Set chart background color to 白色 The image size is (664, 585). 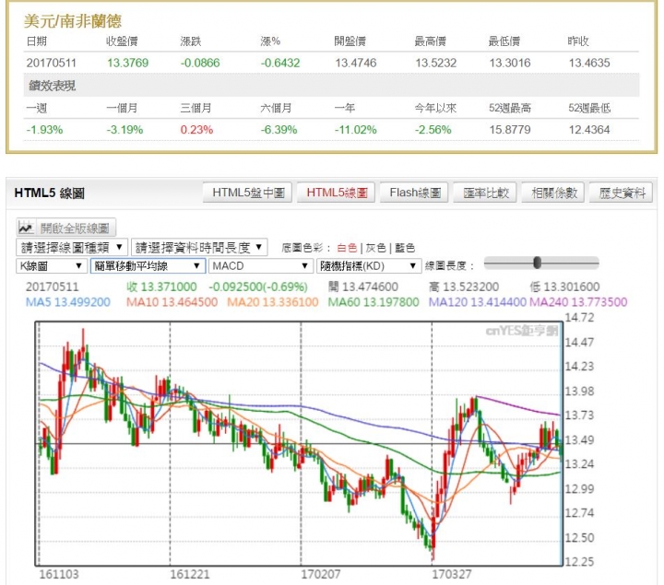347,248
